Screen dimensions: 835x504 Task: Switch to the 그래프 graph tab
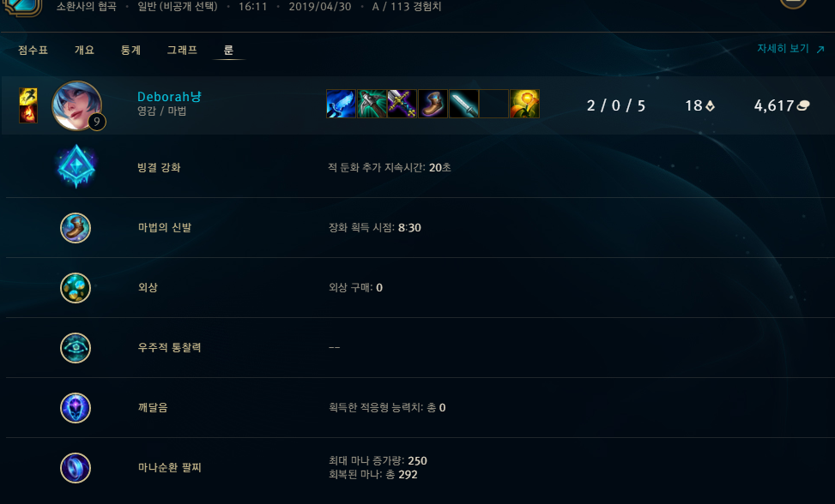pos(182,50)
